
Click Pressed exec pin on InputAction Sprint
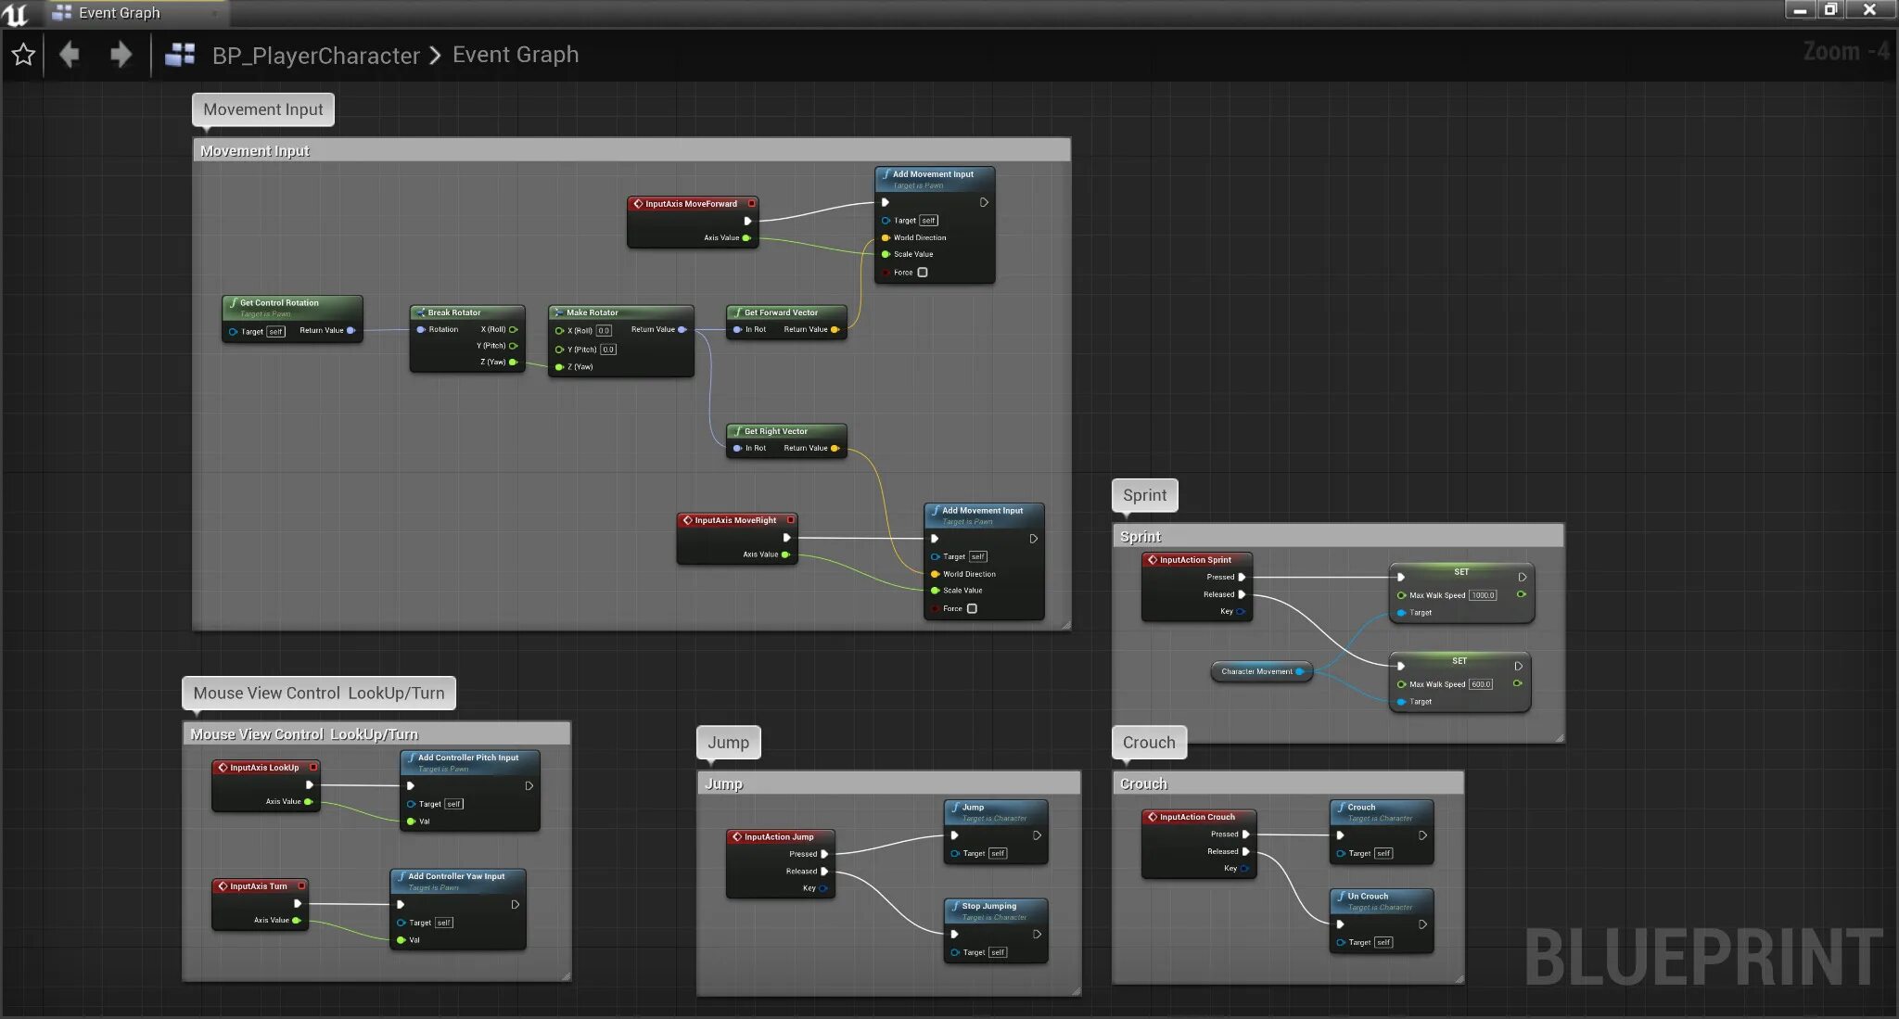[x=1243, y=577]
